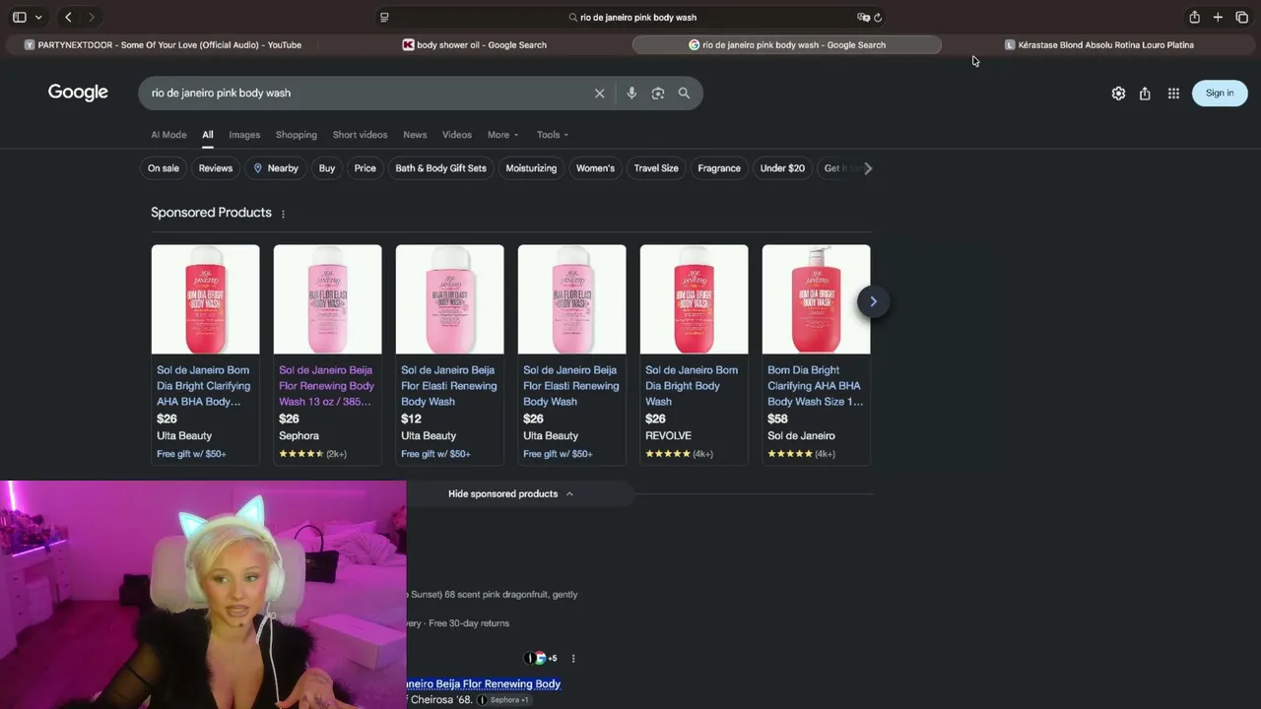Start voice search with the microphone icon
The width and height of the screenshot is (1261, 709).
click(631, 93)
